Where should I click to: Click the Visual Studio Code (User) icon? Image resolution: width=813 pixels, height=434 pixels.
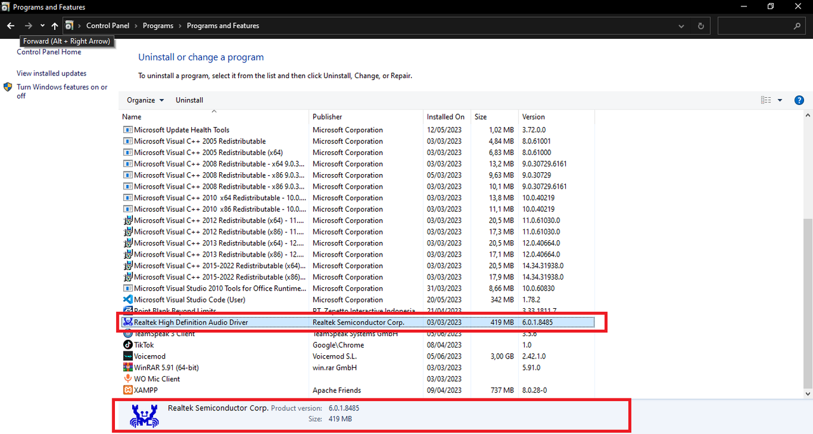tap(128, 300)
